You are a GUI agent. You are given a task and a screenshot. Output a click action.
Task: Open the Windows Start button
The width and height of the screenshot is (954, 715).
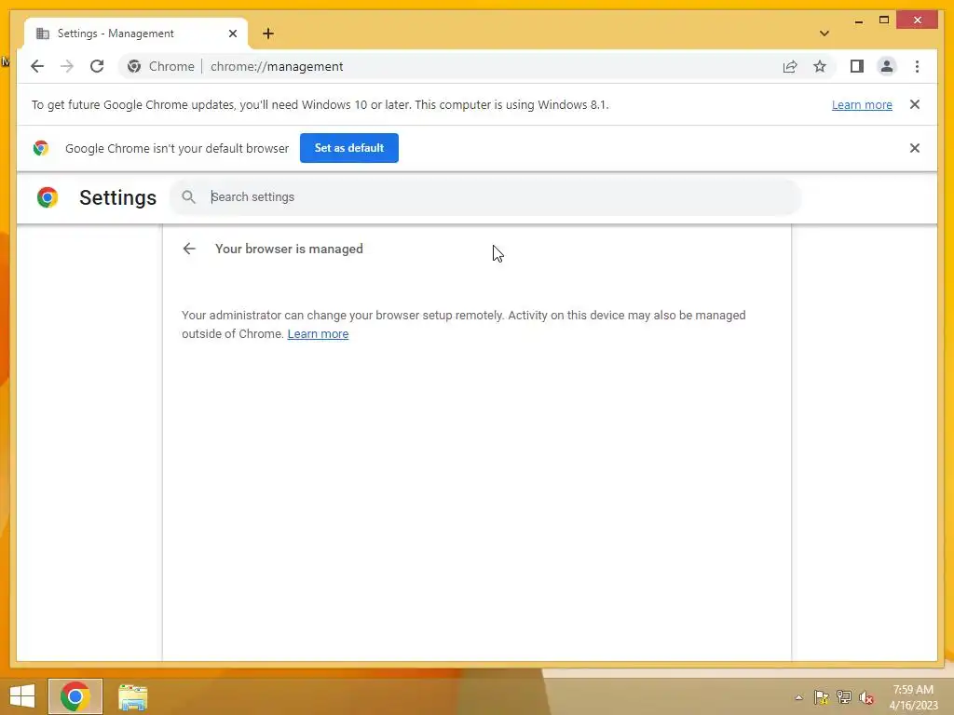point(22,696)
